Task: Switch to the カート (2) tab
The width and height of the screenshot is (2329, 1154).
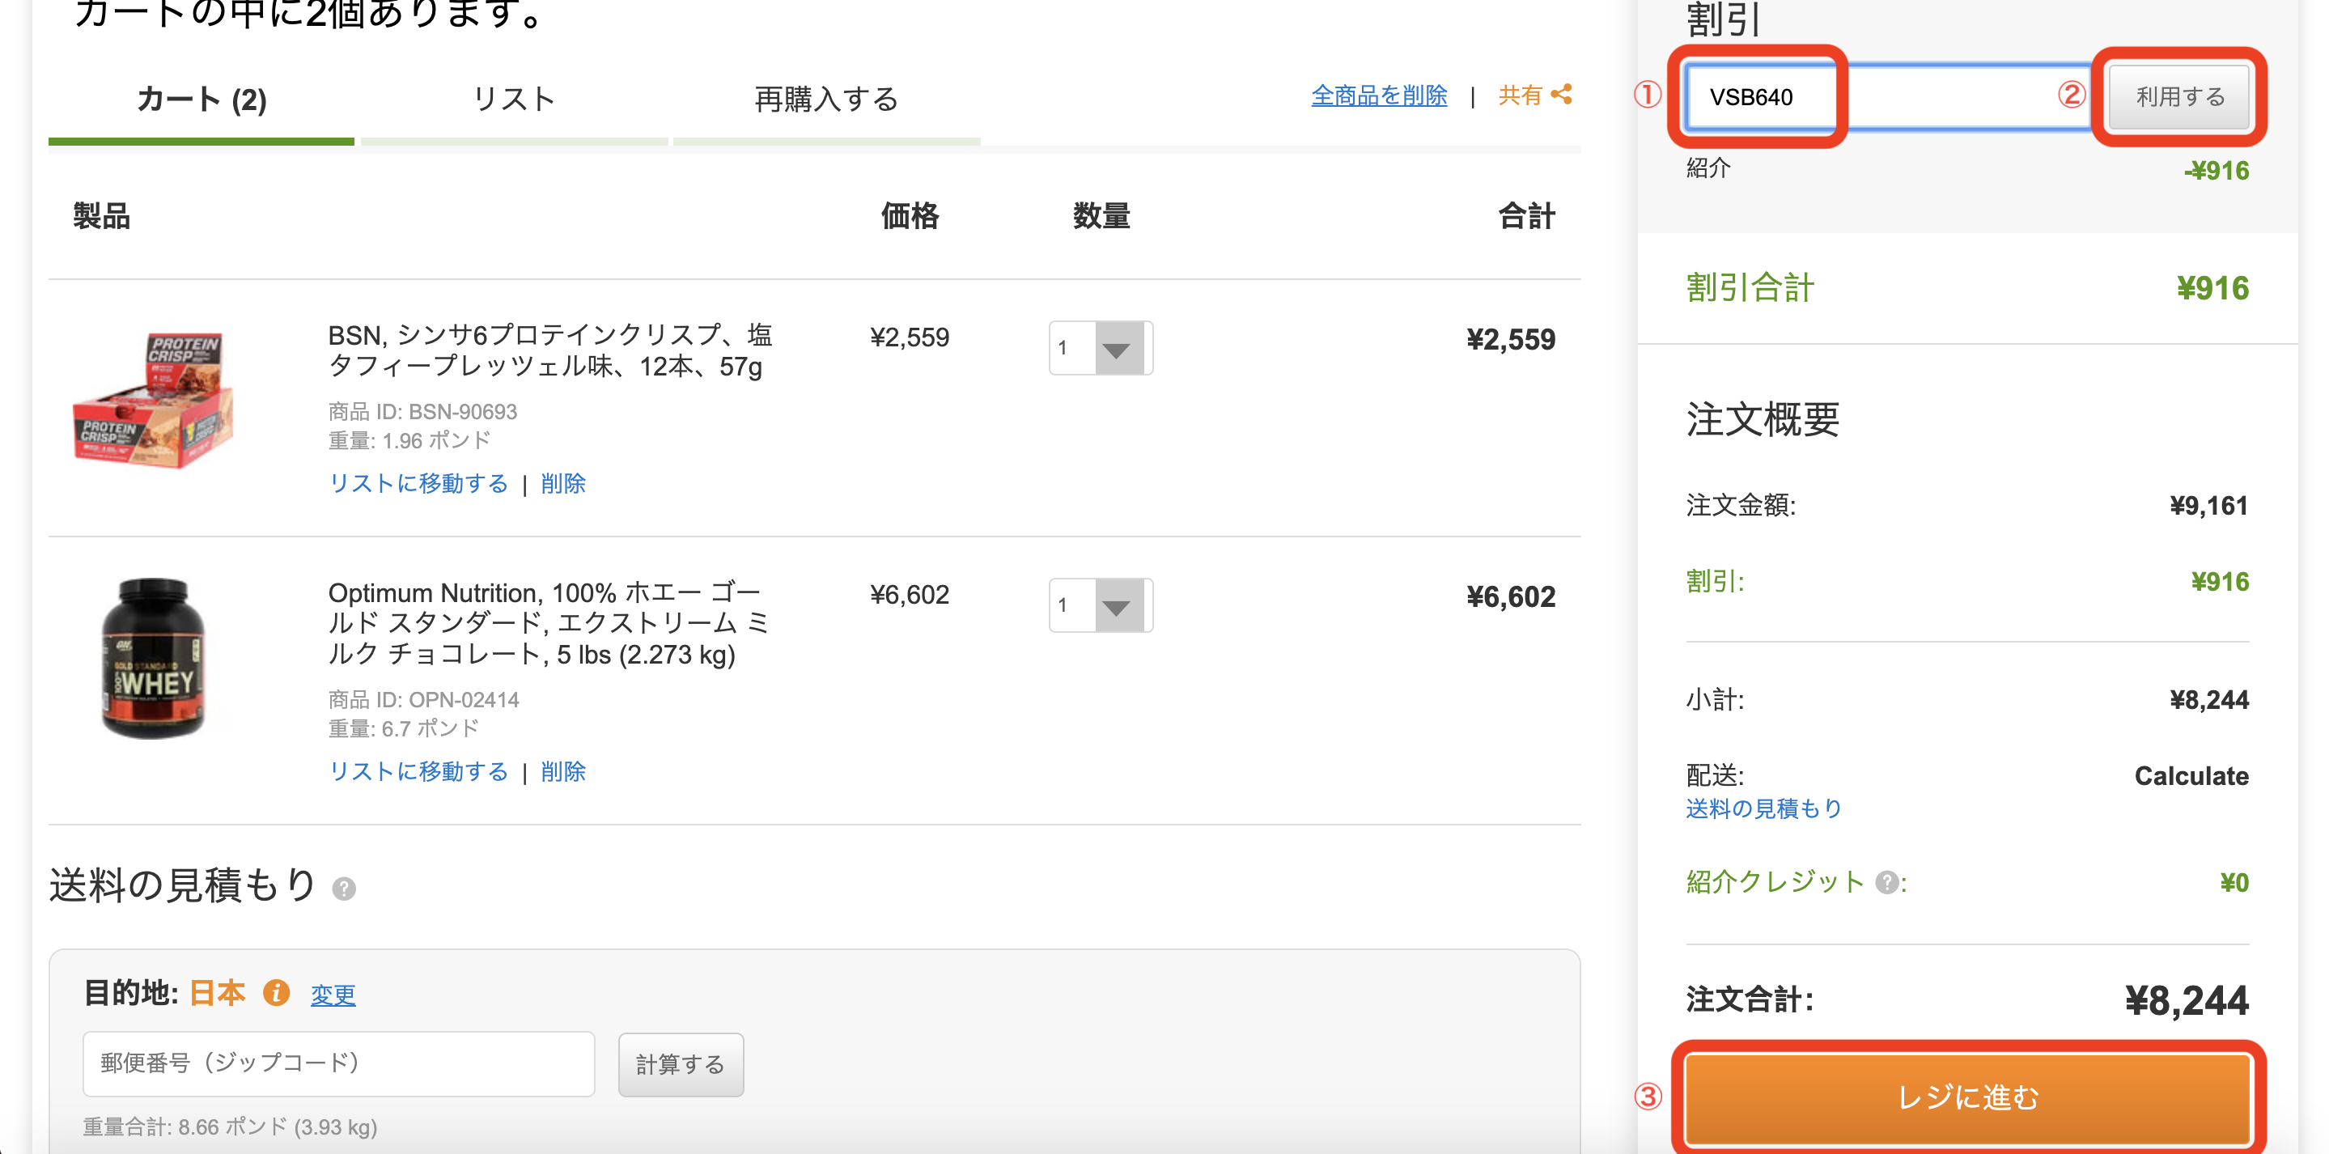Action: (202, 99)
